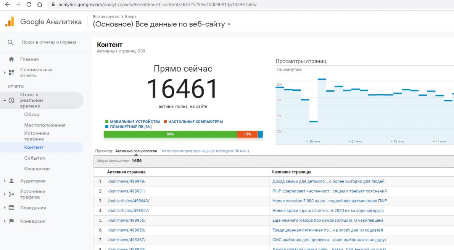Click blue 'Планшетные ПК' legend swatch
The image size is (454, 250).
click(107, 127)
